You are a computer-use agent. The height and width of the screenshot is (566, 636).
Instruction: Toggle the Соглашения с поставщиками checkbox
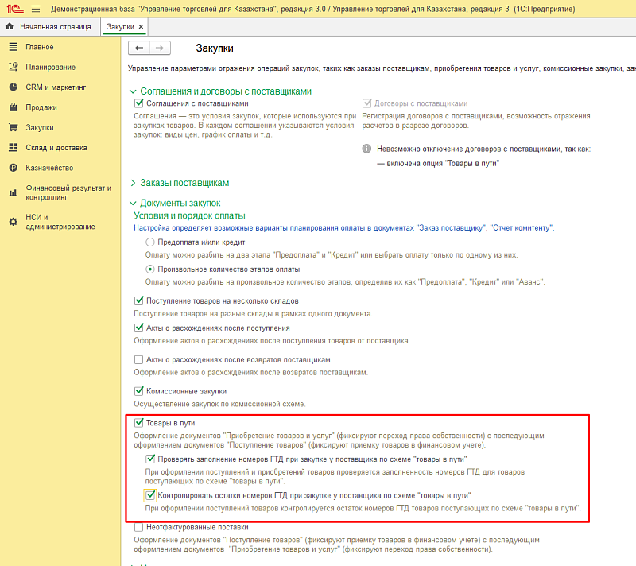(139, 103)
